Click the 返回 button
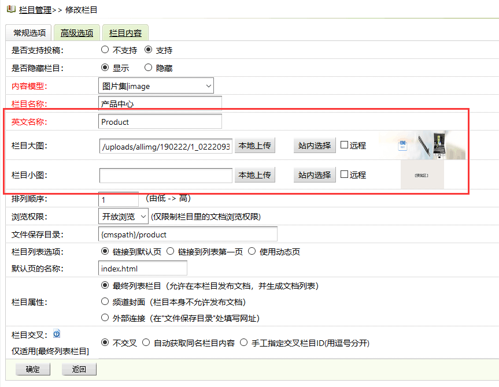The height and width of the screenshot is (387, 499). click(79, 369)
